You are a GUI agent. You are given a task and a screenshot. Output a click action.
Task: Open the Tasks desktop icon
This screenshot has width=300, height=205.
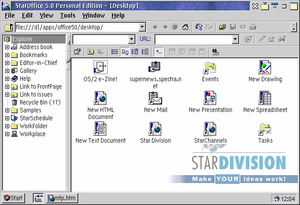click(264, 129)
